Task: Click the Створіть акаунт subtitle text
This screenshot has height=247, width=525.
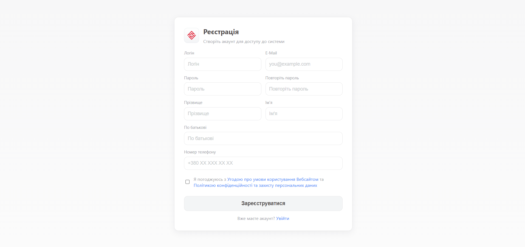Action: point(244,42)
